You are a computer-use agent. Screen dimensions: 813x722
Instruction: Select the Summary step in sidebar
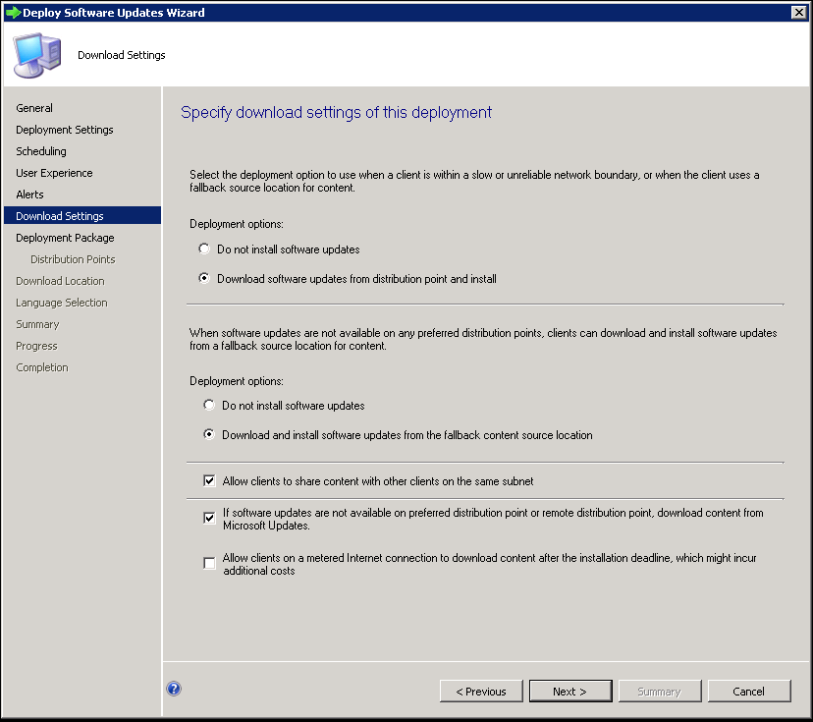(x=37, y=324)
